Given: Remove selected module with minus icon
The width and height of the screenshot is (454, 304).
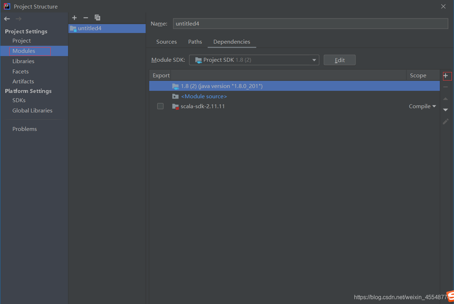Looking at the screenshot, I should point(85,18).
